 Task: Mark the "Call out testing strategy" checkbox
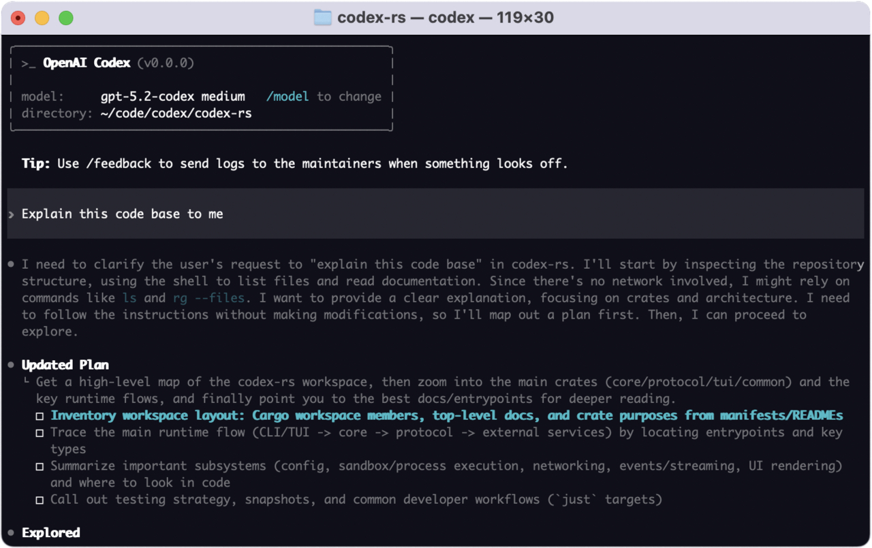tap(40, 500)
